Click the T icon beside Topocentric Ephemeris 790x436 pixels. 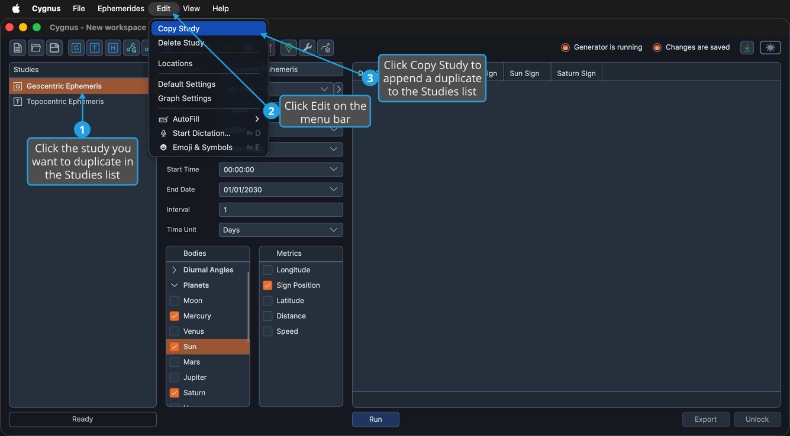pos(18,102)
